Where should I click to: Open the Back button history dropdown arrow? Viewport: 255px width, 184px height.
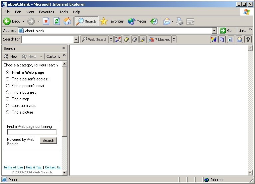(23, 21)
